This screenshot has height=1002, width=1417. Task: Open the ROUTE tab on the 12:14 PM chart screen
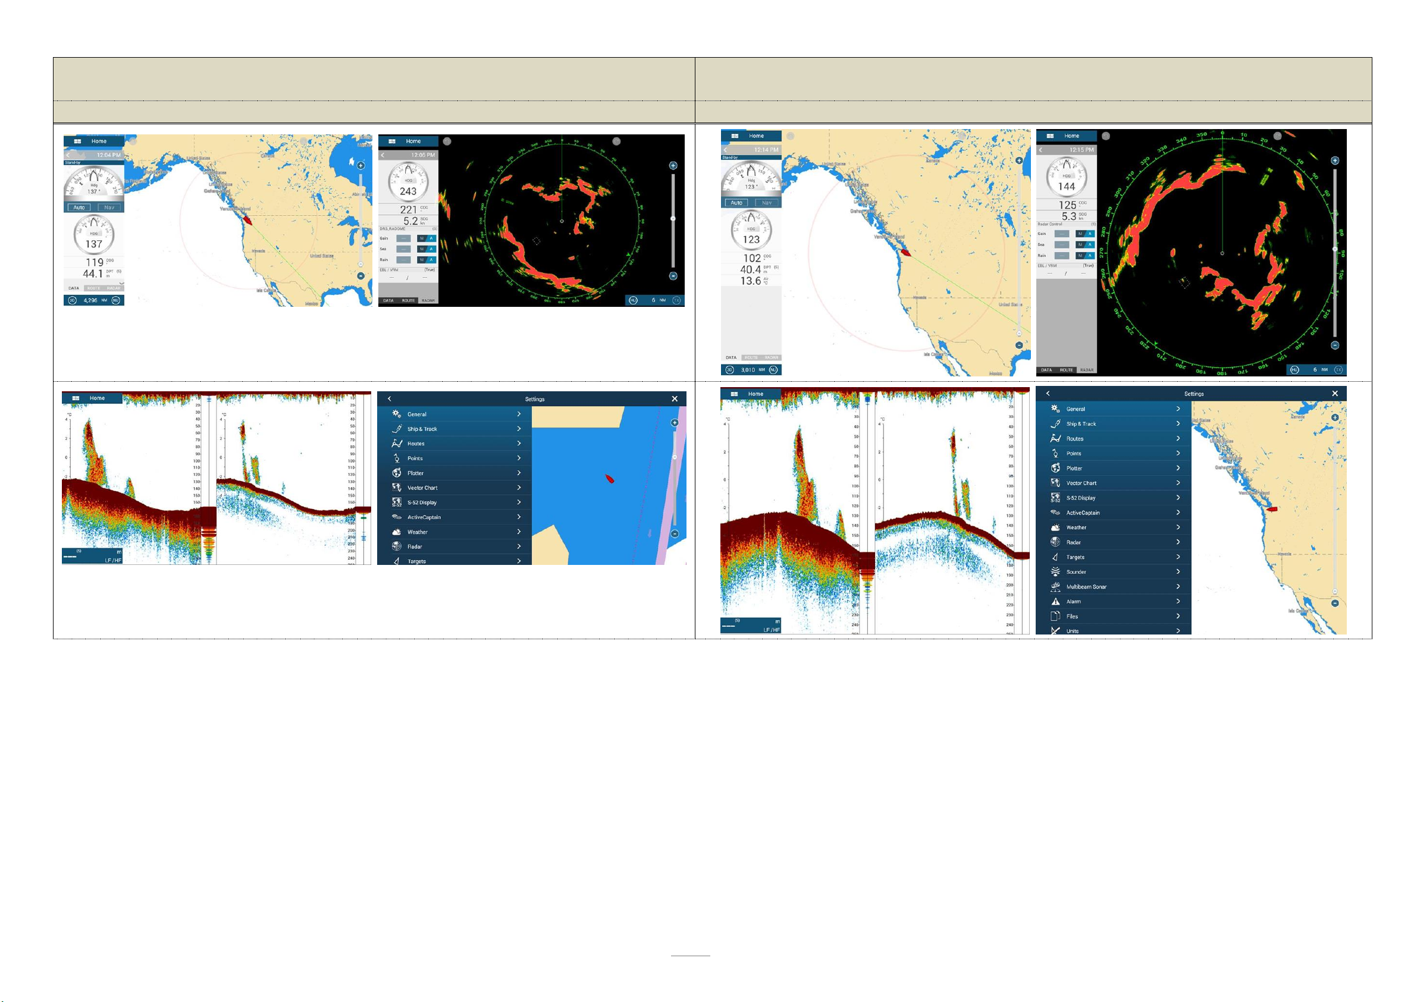tap(751, 357)
